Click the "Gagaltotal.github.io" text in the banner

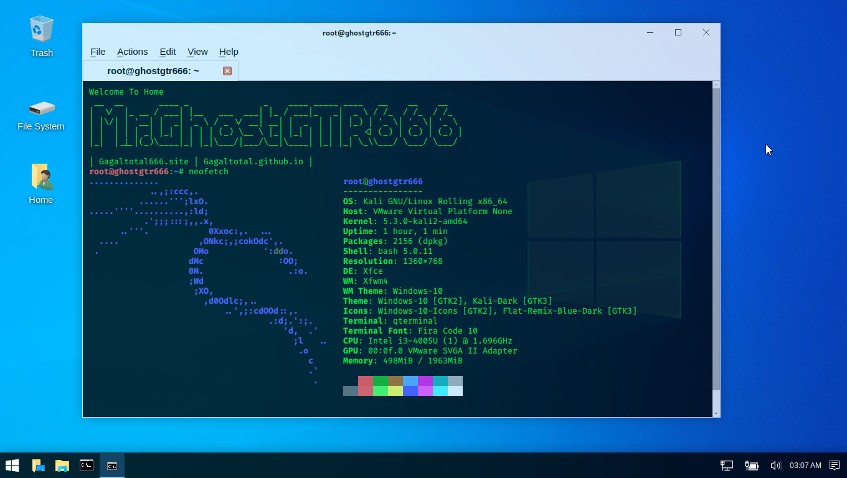pyautogui.click(x=253, y=162)
